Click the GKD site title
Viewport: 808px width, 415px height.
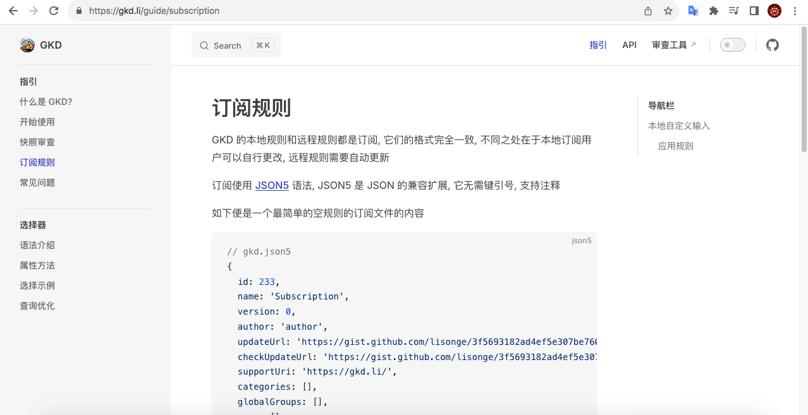tap(51, 45)
